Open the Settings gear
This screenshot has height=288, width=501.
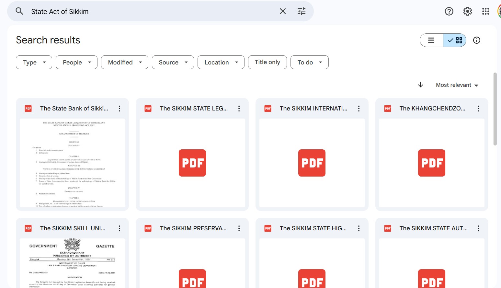[x=467, y=11]
